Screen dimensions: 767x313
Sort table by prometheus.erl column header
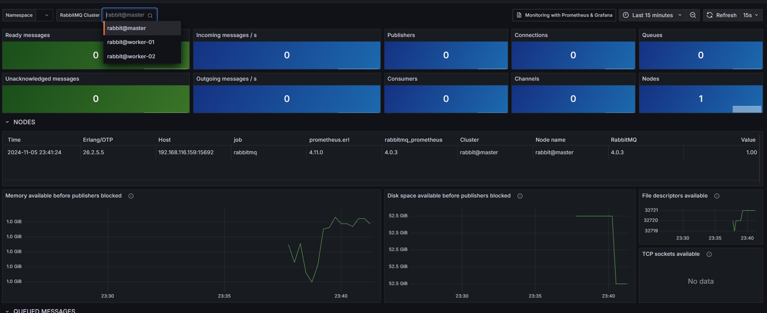pyautogui.click(x=329, y=140)
